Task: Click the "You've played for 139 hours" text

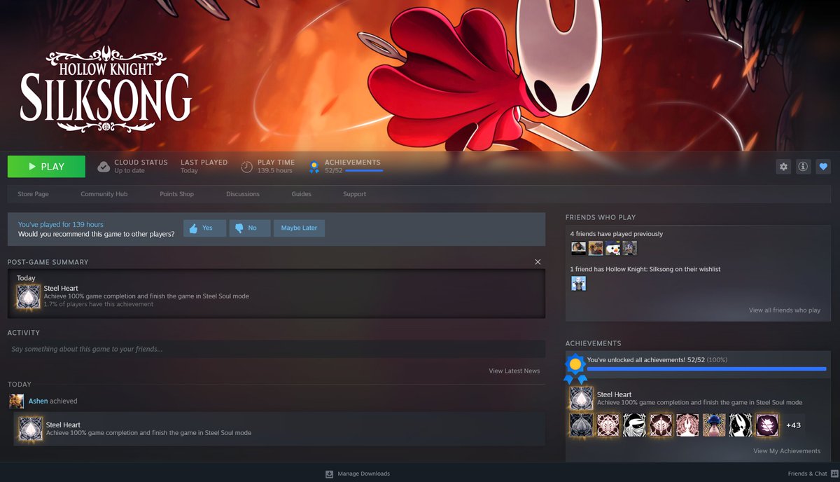Action: 61,225
